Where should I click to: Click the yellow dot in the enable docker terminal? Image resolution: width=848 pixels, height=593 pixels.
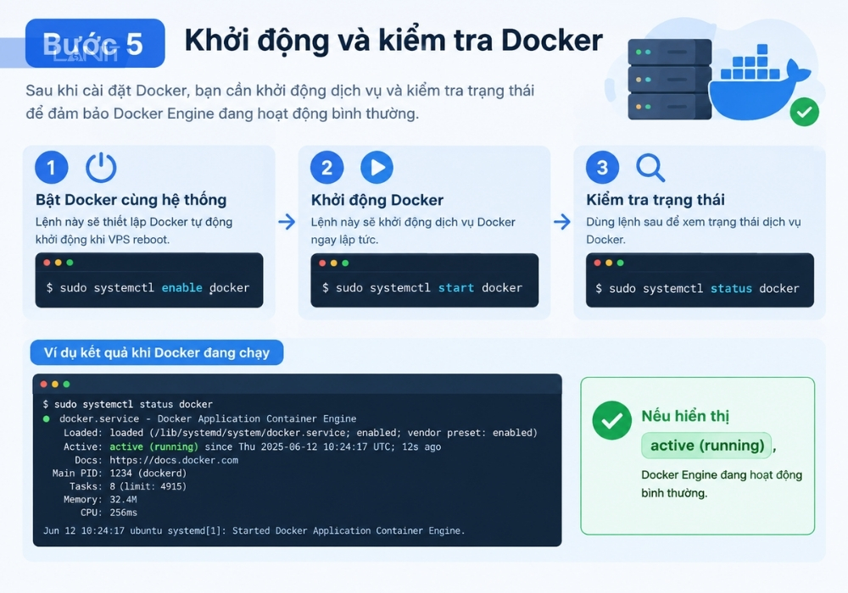59,263
